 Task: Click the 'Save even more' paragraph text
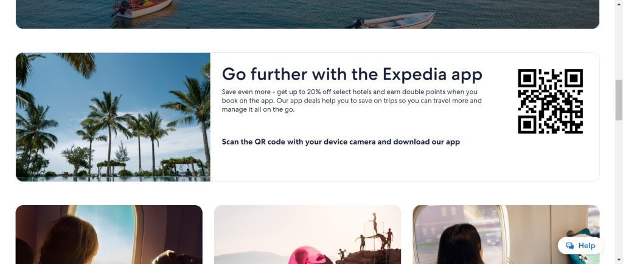click(x=352, y=101)
